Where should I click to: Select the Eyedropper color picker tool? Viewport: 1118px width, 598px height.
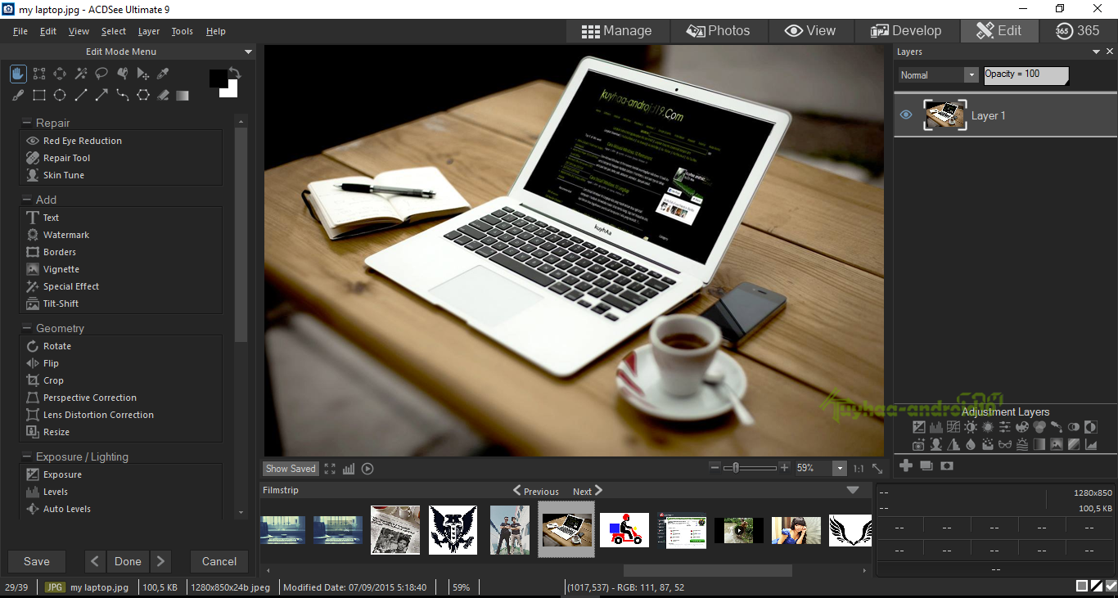(x=163, y=74)
